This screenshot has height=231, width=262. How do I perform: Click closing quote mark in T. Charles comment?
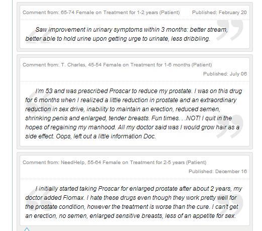230,126
